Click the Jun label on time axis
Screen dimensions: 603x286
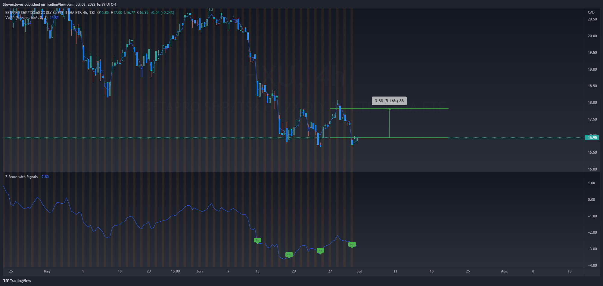click(x=199, y=271)
